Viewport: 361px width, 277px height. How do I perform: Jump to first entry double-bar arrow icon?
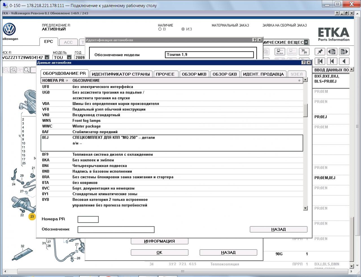pyautogui.click(x=320, y=61)
